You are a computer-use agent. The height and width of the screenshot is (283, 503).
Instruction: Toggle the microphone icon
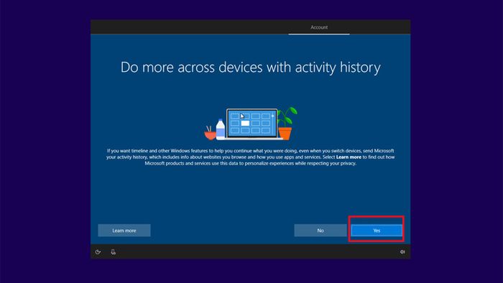click(114, 252)
